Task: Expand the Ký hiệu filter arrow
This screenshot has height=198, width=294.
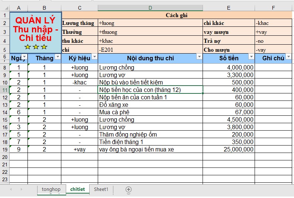Action: click(94, 57)
